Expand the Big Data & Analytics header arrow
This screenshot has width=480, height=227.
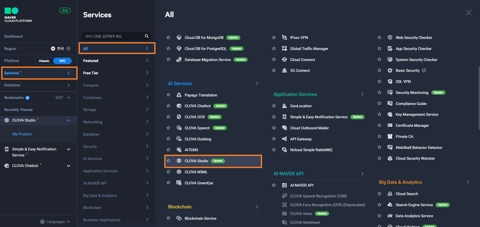click(468, 182)
